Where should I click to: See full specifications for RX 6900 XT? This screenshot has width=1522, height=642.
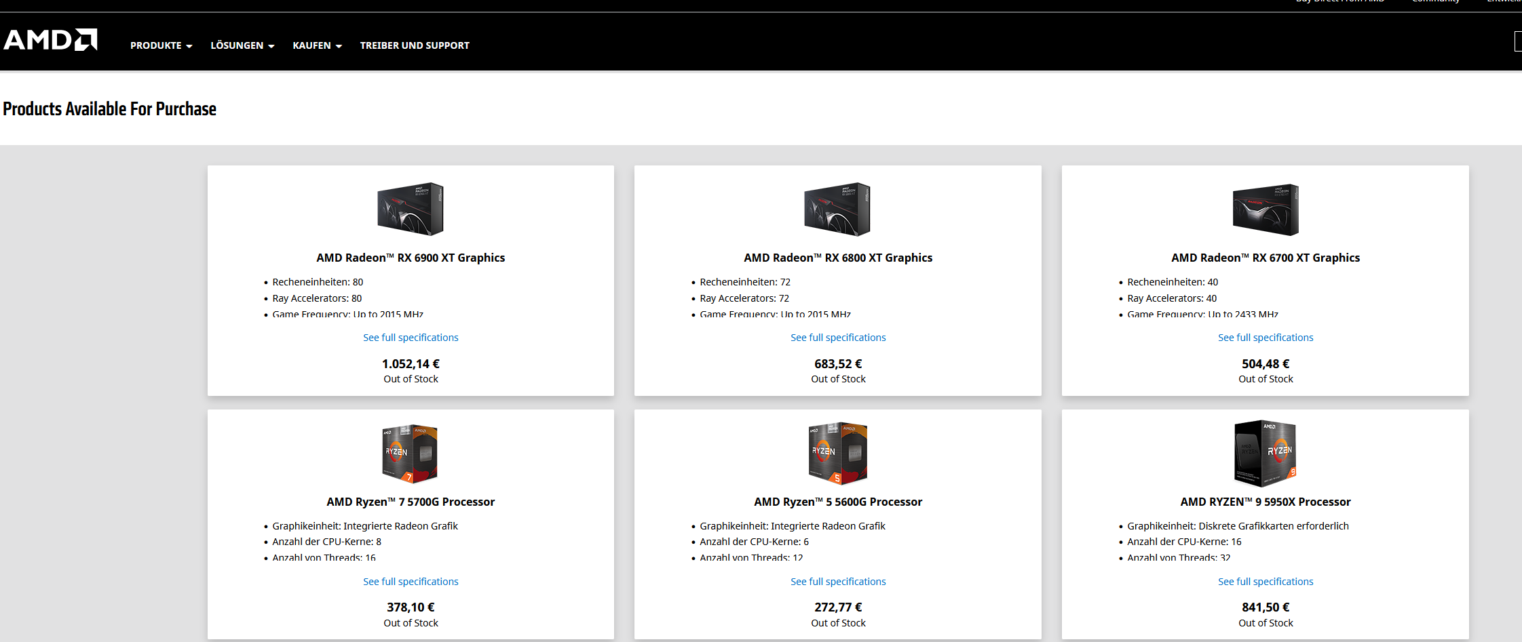pyautogui.click(x=411, y=338)
